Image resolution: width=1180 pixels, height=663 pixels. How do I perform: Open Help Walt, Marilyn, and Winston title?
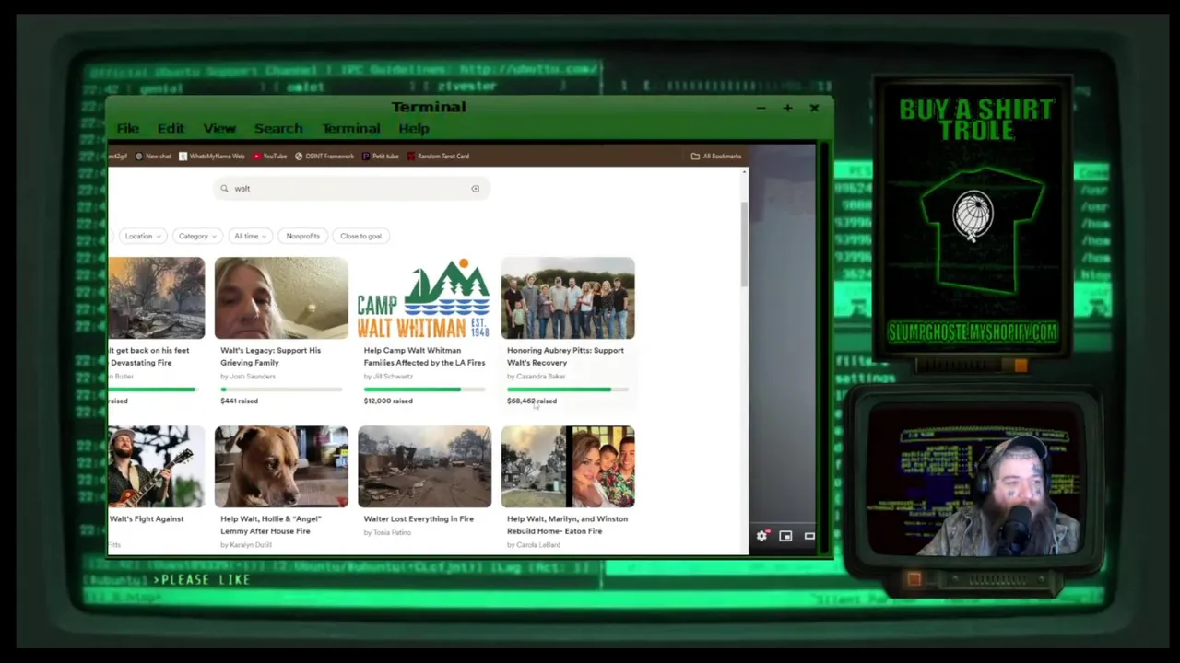[567, 525]
